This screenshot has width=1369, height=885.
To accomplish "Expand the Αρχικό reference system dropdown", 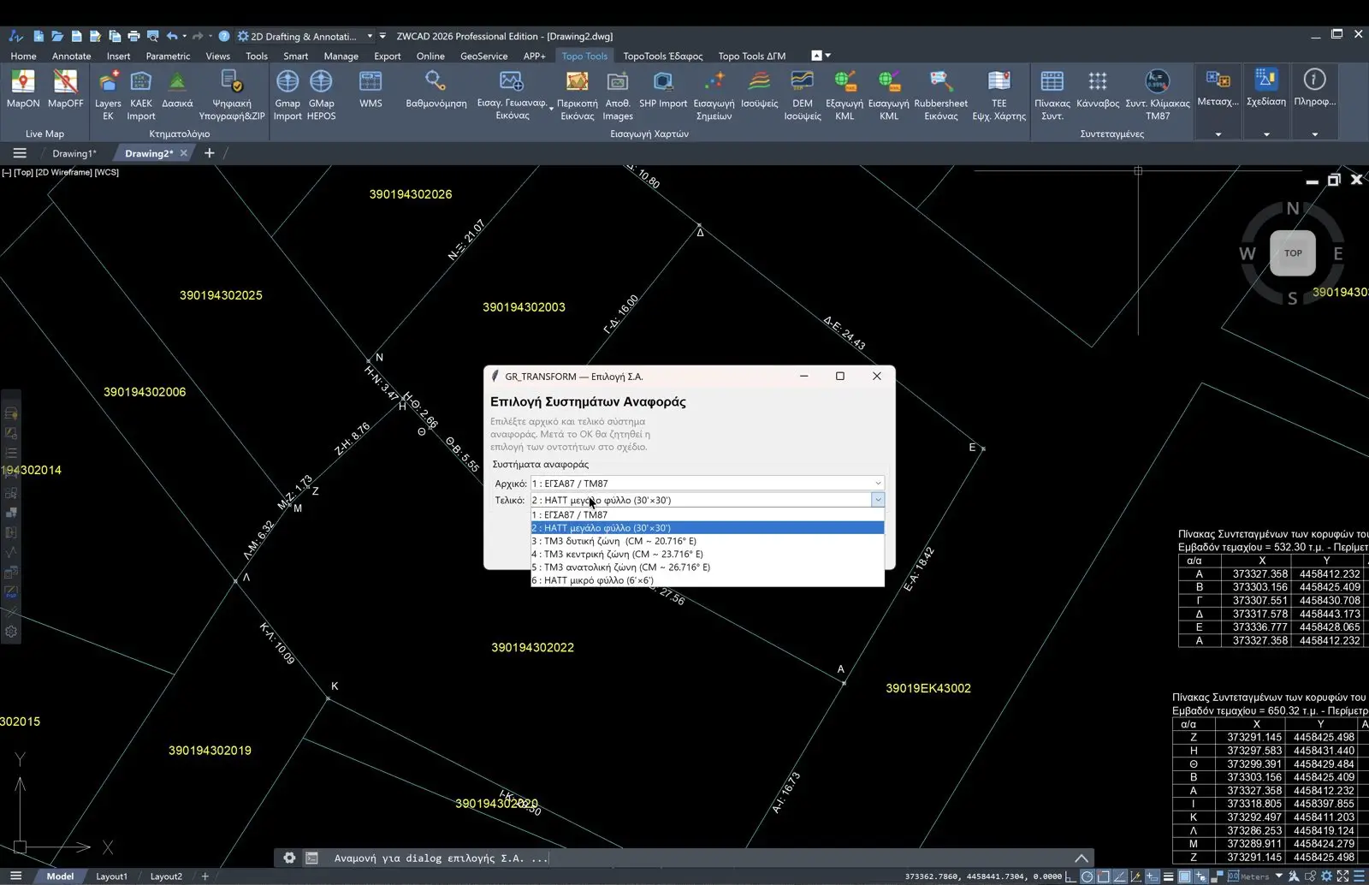I will tap(707, 484).
